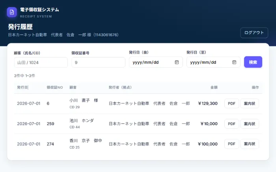This screenshot has height=172, width=276.
Task: Click the 操作 column header
Action: coord(255,87)
